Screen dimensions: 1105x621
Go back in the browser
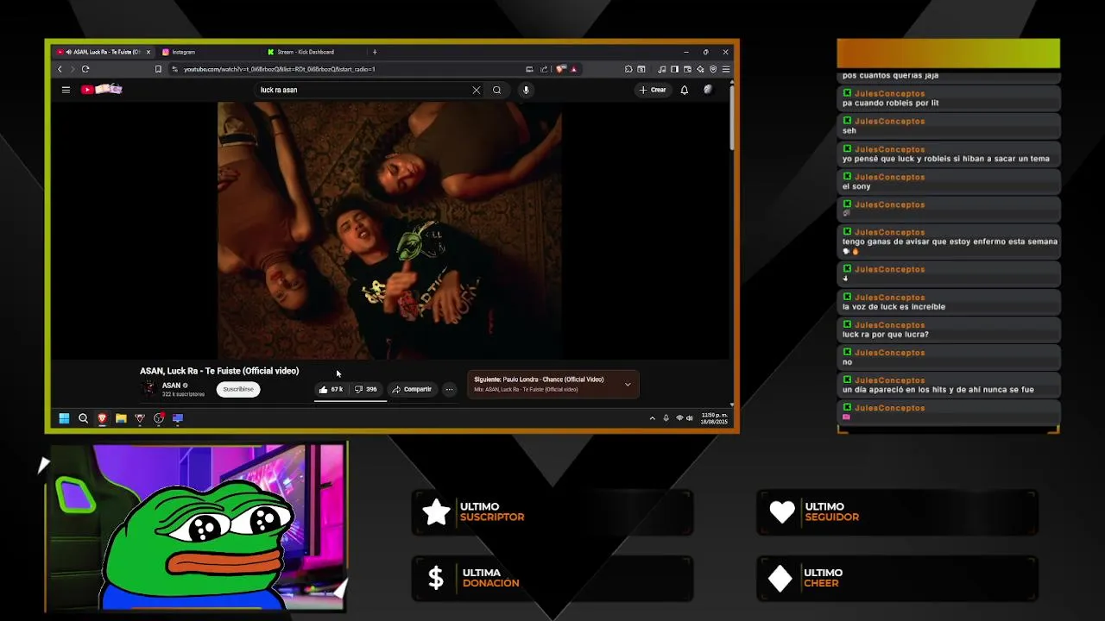click(60, 69)
